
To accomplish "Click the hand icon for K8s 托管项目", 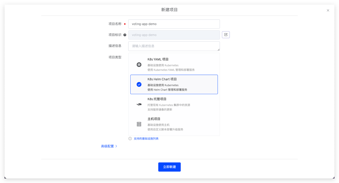I will click(139, 104).
